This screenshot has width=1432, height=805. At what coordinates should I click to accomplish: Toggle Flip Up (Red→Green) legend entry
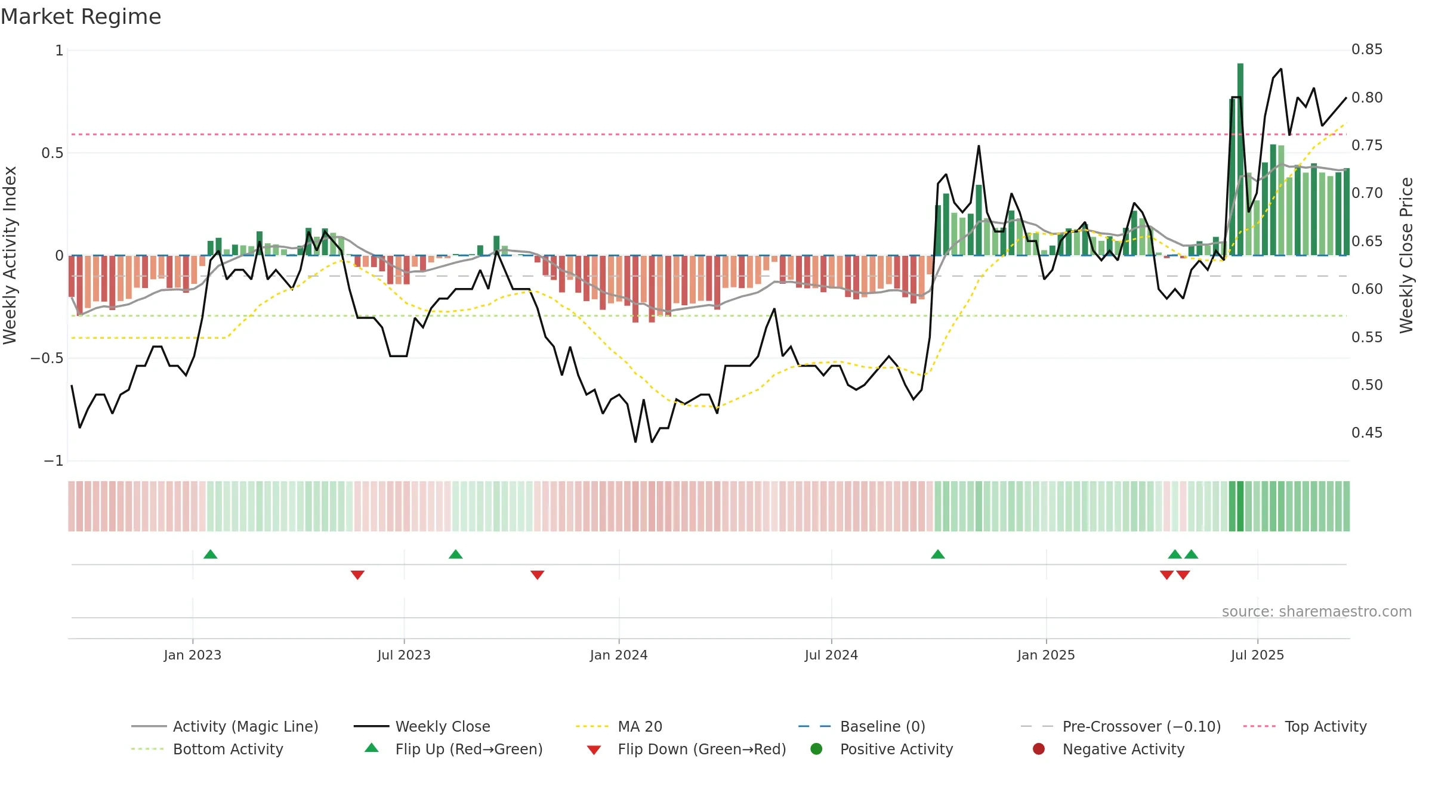coord(453,749)
